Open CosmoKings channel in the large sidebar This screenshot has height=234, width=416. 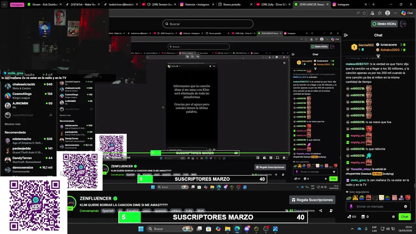[29, 96]
